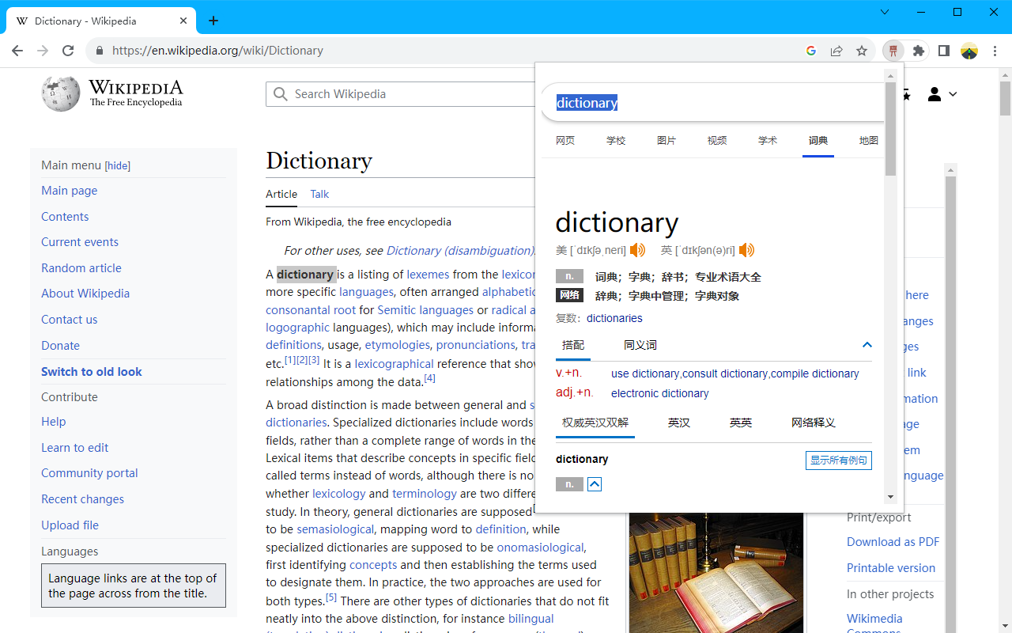Image resolution: width=1012 pixels, height=633 pixels.
Task: Click the Wikipedia search magnifier icon
Action: [280, 94]
